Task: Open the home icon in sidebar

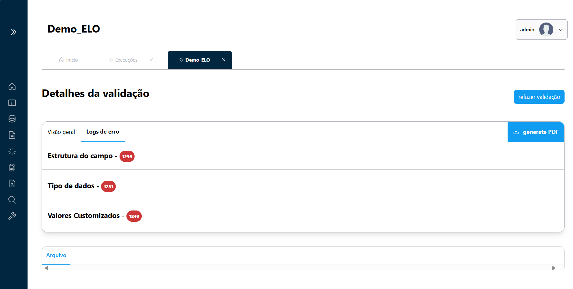Action: pos(12,86)
